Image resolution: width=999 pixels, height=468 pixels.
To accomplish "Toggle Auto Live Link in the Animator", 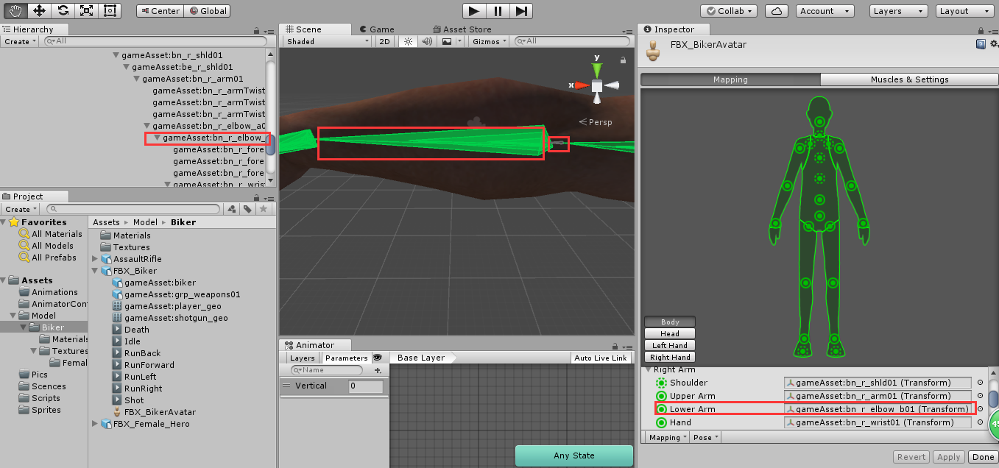I will [600, 357].
